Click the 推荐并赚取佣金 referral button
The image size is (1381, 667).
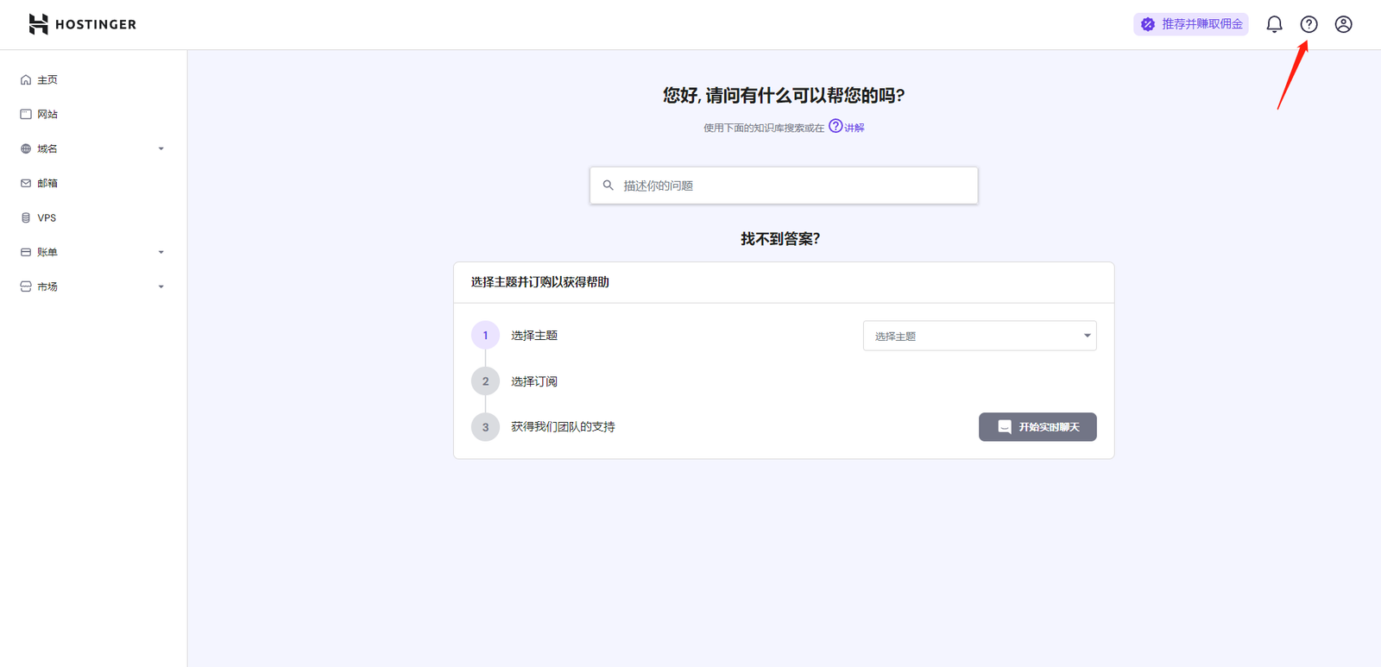1191,24
